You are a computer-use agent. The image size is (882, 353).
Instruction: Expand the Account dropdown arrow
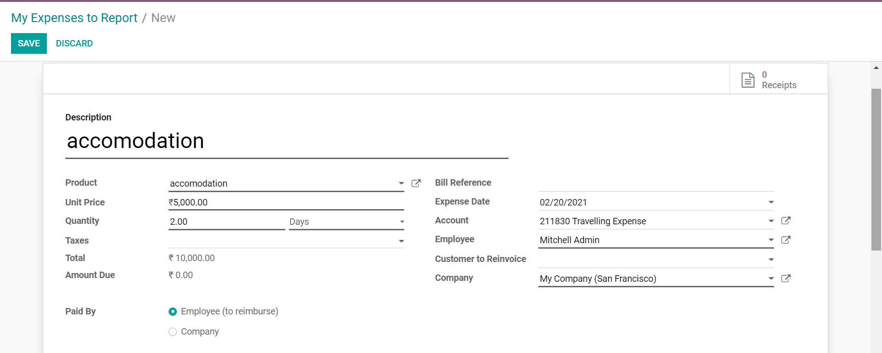[771, 221]
